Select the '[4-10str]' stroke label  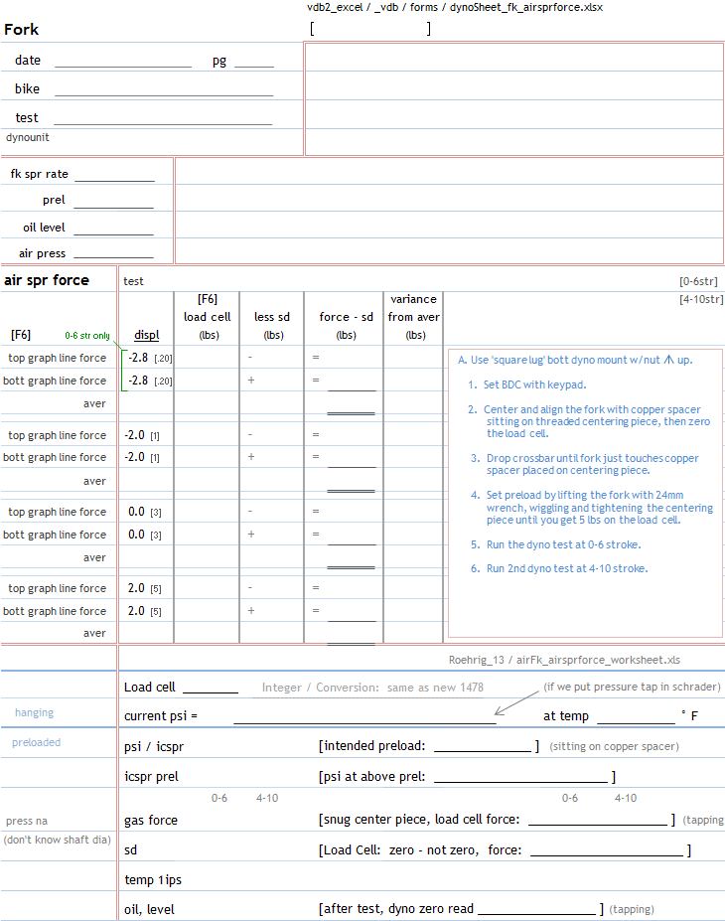tap(699, 299)
